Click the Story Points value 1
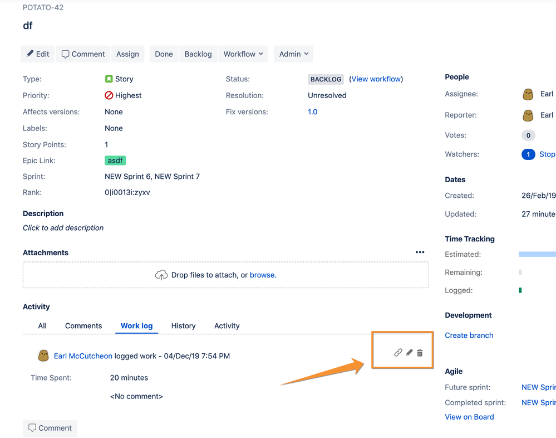This screenshot has height=438, width=556. click(106, 144)
